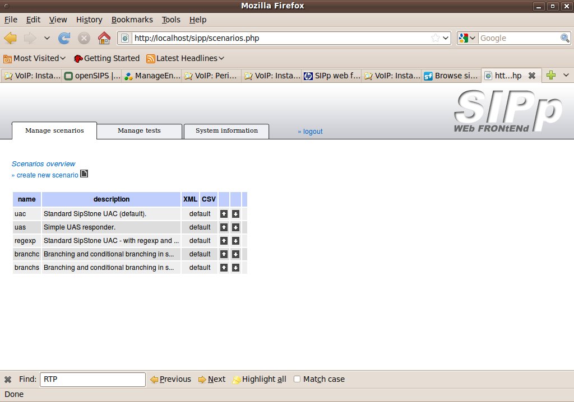Click the create new scenario link
This screenshot has width=574, height=402.
coord(47,175)
